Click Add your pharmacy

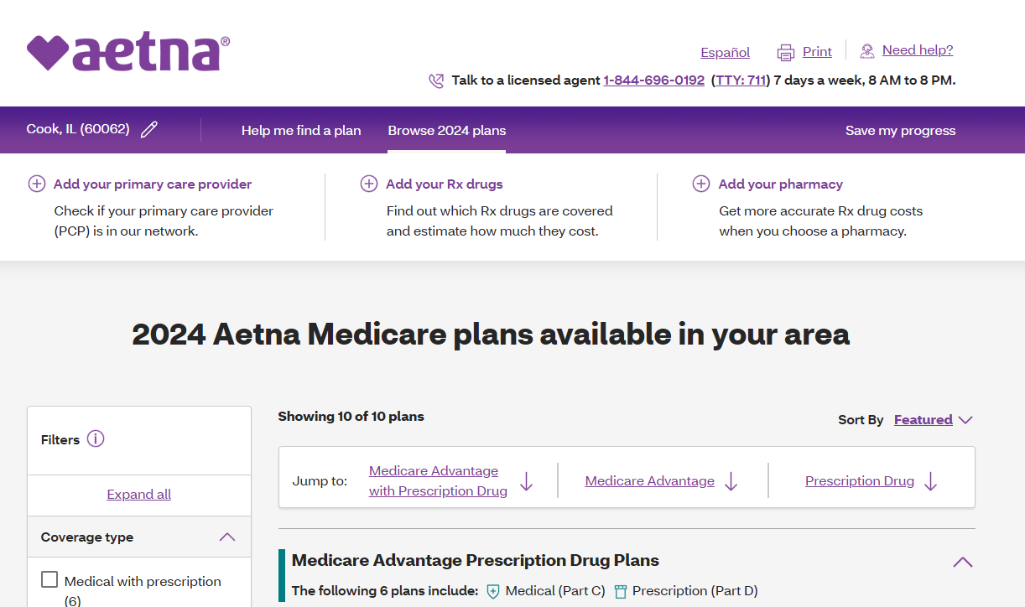point(781,184)
